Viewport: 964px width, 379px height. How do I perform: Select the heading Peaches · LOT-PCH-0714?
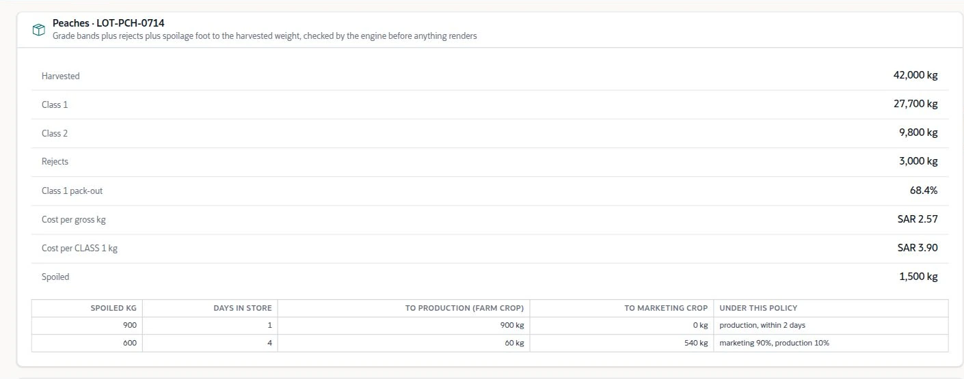coord(108,23)
